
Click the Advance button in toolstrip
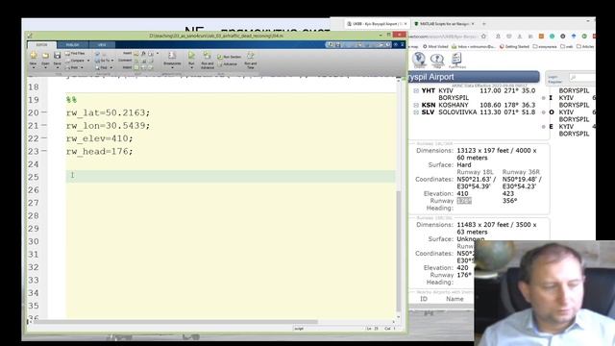click(x=228, y=64)
